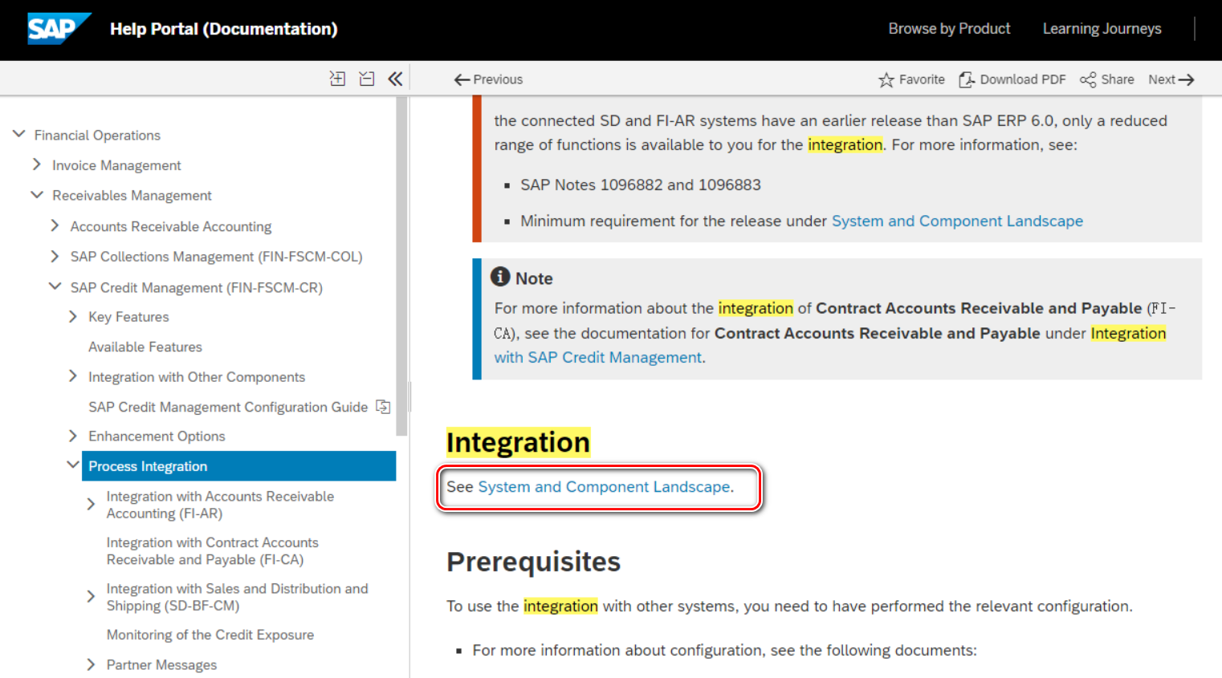Open Monitoring of the Credit Exposure topic

(210, 635)
